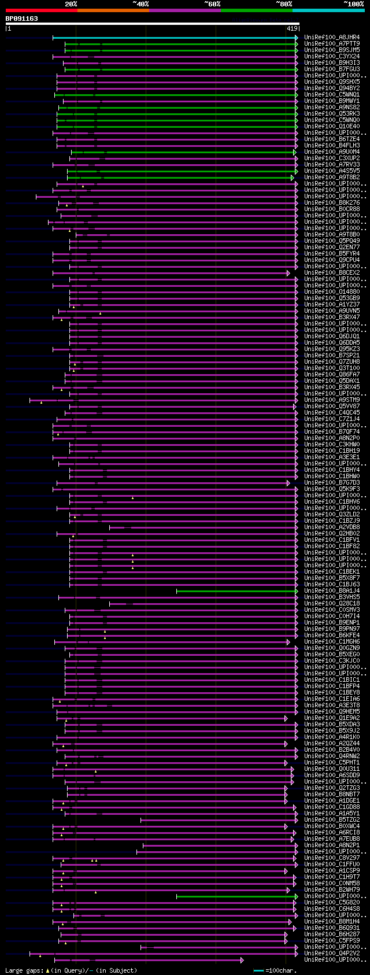Select hit label UniRef100_B8CEX2
The width and height of the screenshot is (370, 975).
(x=332, y=273)
